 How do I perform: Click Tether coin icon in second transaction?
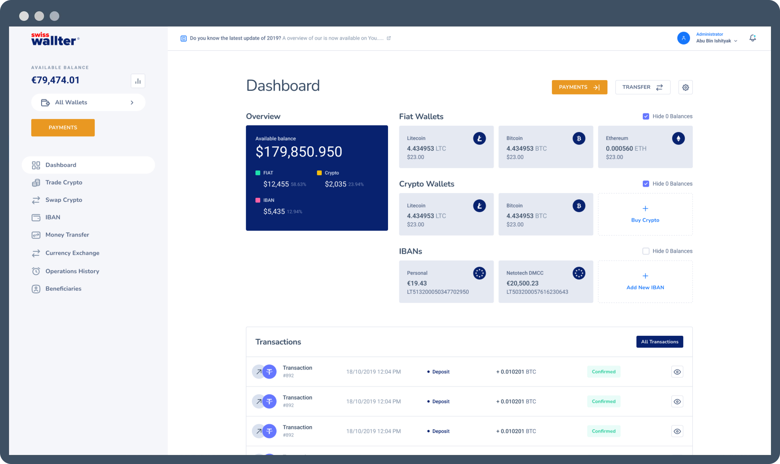coord(269,401)
